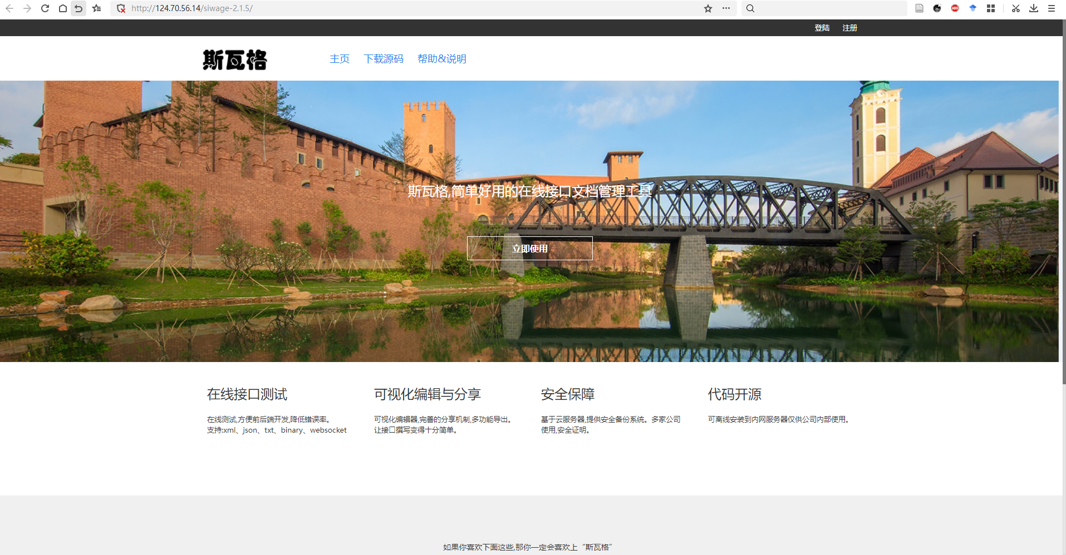Screen dimensions: 1066x555
Task: Click the text mentioning xml, json, txt, binary, websocket
Action: point(277,430)
